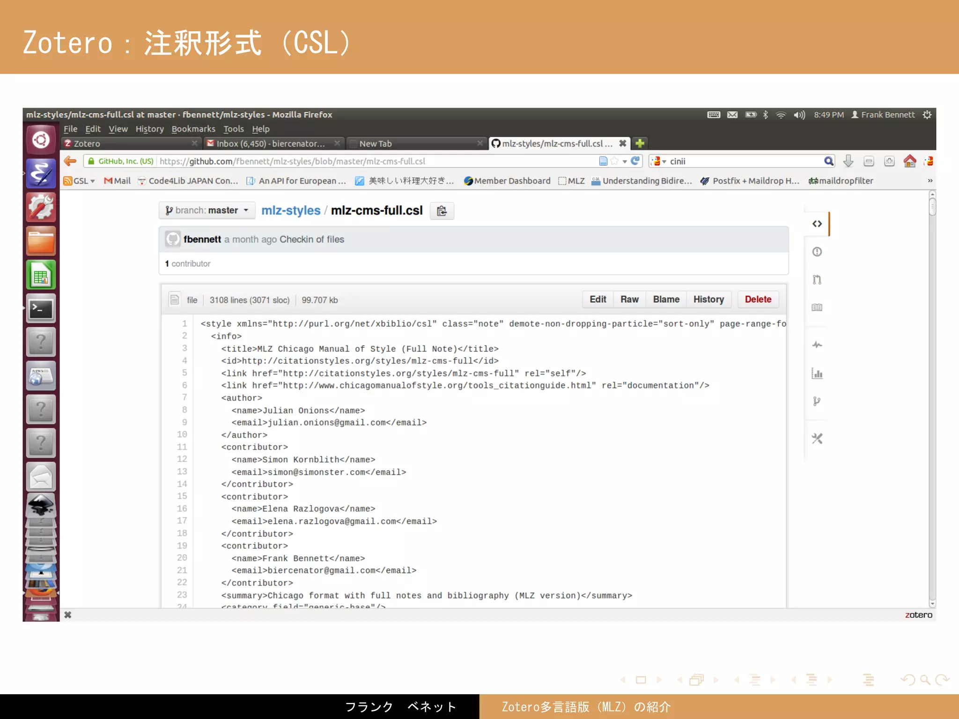Viewport: 959px width, 719px height.
Task: Open the Wiki book icon in sidebar
Action: coord(817,308)
